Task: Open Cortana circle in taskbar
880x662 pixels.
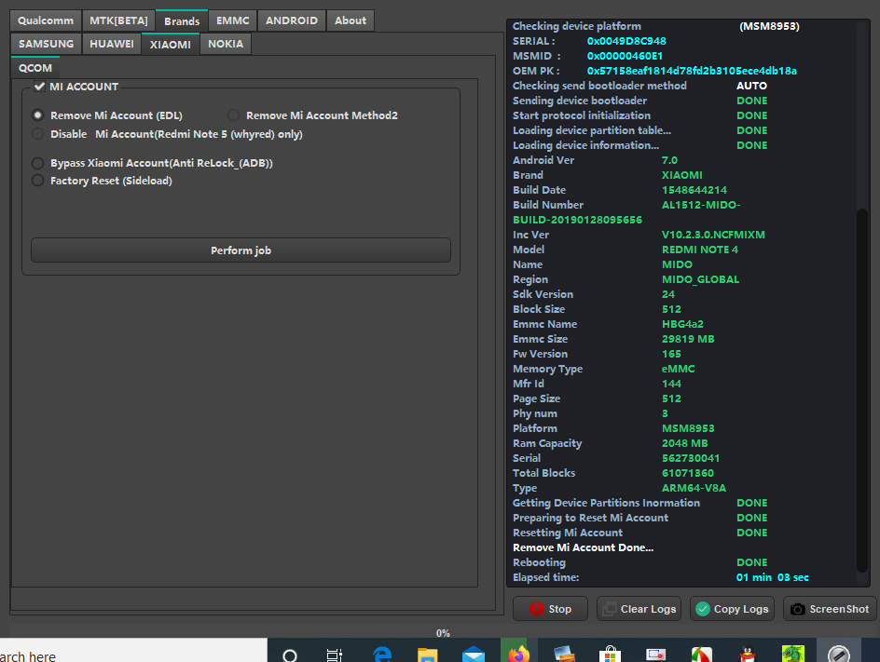Action: [x=290, y=655]
